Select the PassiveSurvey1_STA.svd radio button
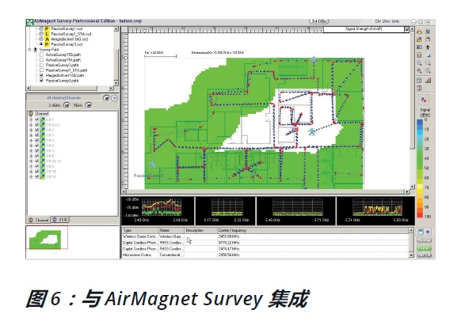This screenshot has width=465, height=325. (41, 34)
